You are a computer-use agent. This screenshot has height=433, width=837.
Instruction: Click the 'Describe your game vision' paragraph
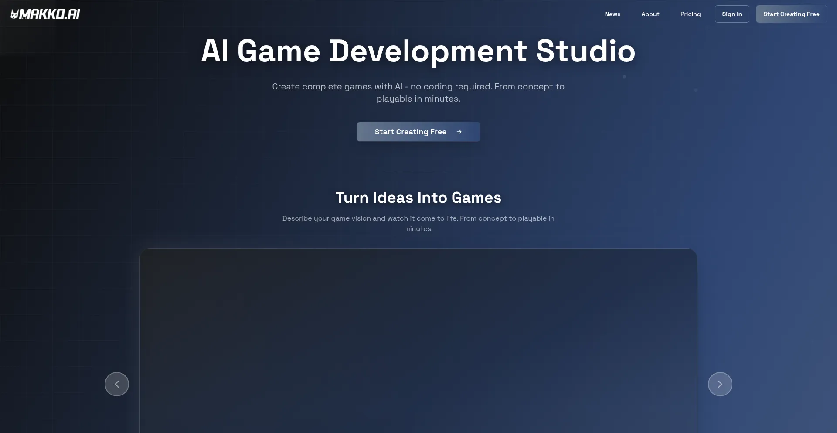[418, 218]
